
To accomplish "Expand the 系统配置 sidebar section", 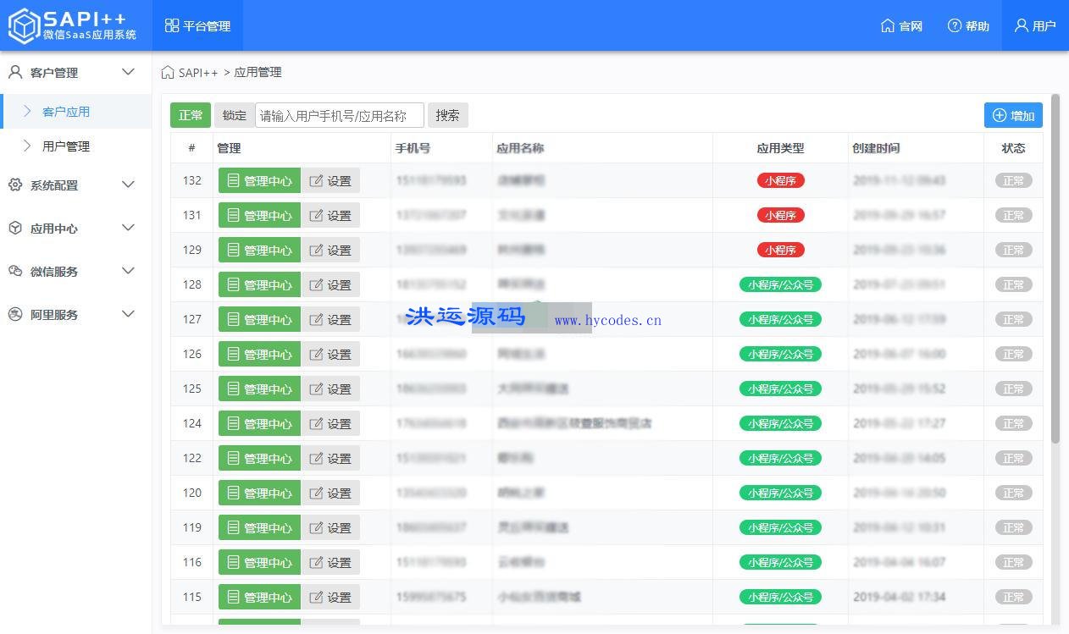I will click(75, 185).
